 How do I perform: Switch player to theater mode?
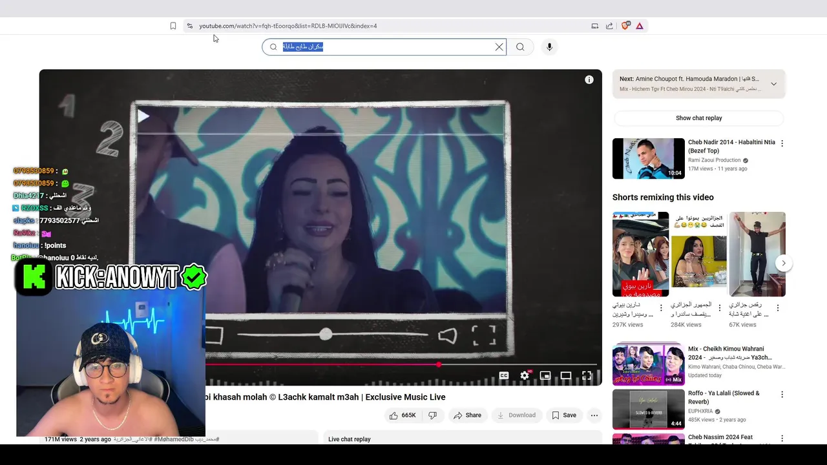click(566, 375)
